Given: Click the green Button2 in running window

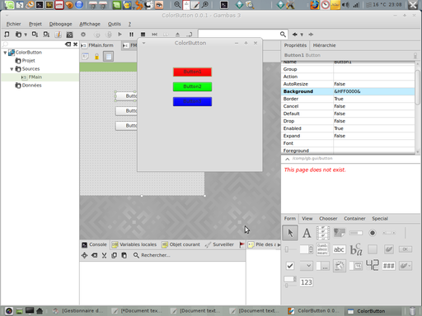Looking at the screenshot, I should coord(192,86).
